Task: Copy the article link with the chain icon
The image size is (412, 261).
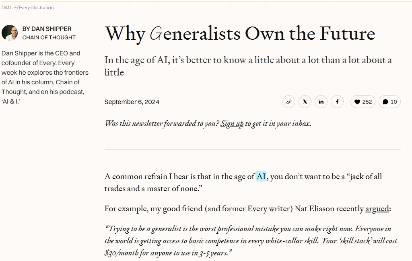Action: point(289,102)
